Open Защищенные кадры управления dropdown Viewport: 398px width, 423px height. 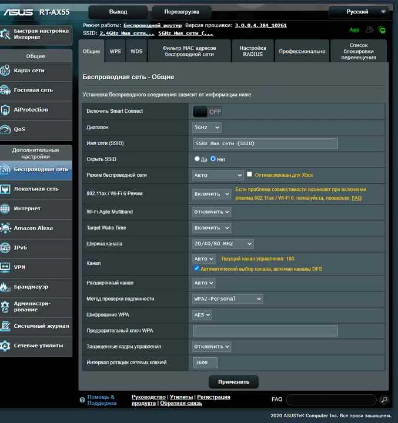point(212,347)
